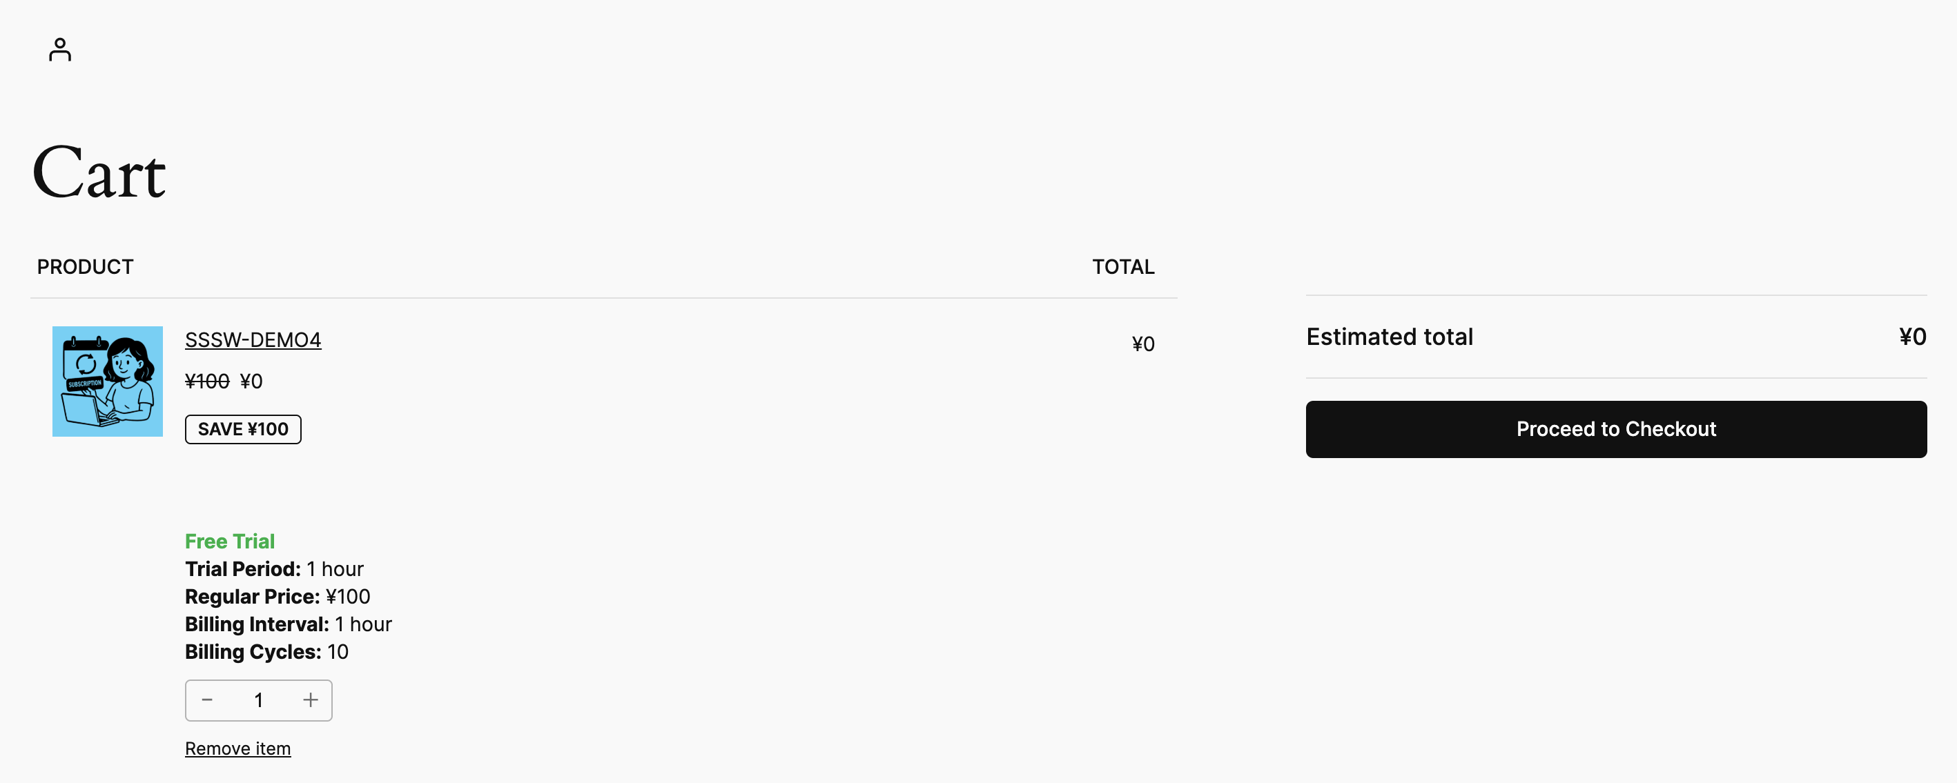Select the green Free Trial label
Viewport: 1957px width, 783px height.
[229, 541]
